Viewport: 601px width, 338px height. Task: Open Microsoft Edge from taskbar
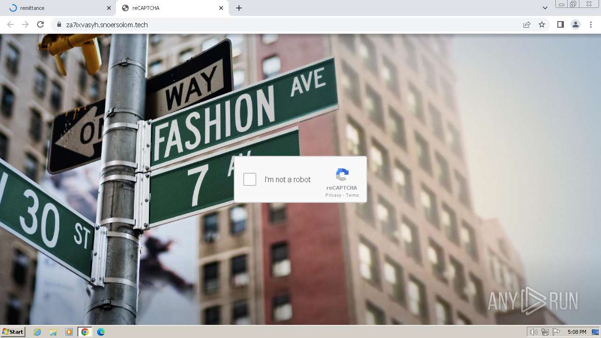(101, 332)
